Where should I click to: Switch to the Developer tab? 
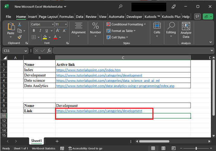134,17
